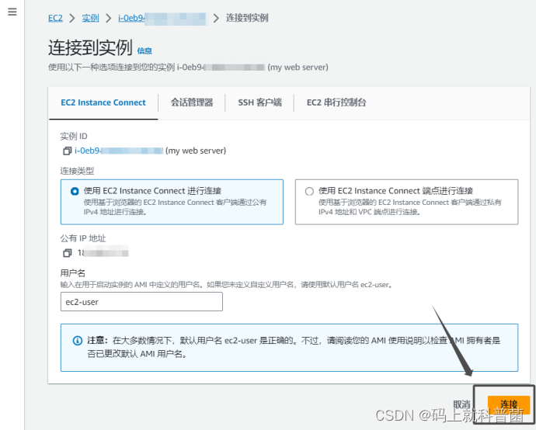Copy the instance ID with copy icon
The height and width of the screenshot is (430, 536).
tap(67, 151)
